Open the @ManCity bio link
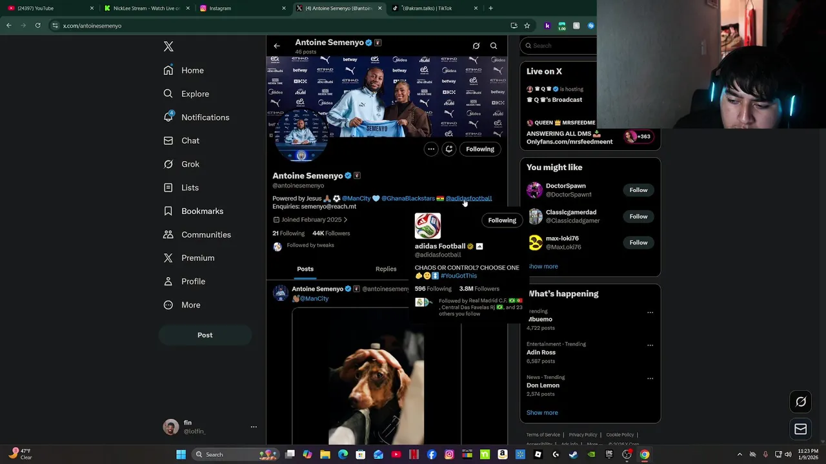 [x=356, y=198]
